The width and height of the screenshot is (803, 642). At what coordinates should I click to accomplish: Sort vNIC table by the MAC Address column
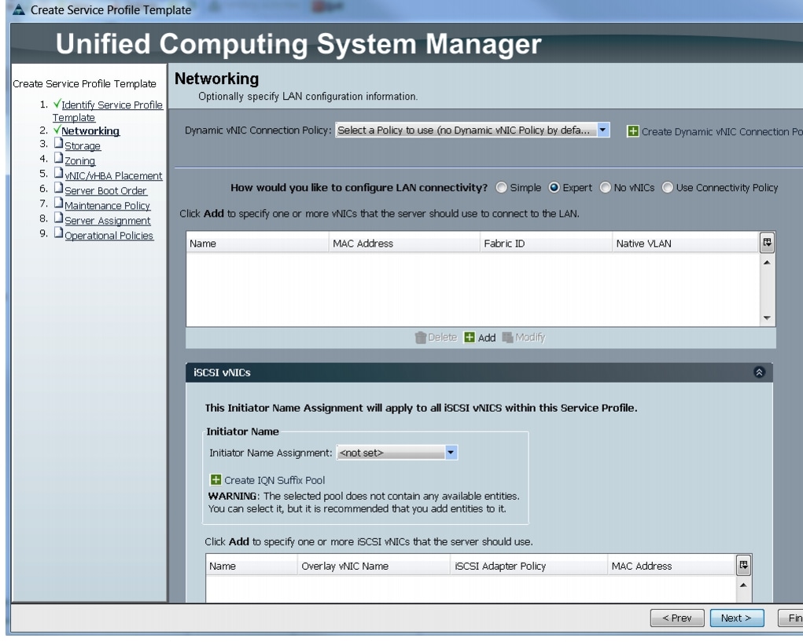click(404, 243)
